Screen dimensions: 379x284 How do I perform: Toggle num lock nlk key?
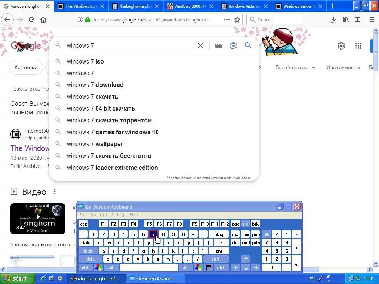pos(266,234)
